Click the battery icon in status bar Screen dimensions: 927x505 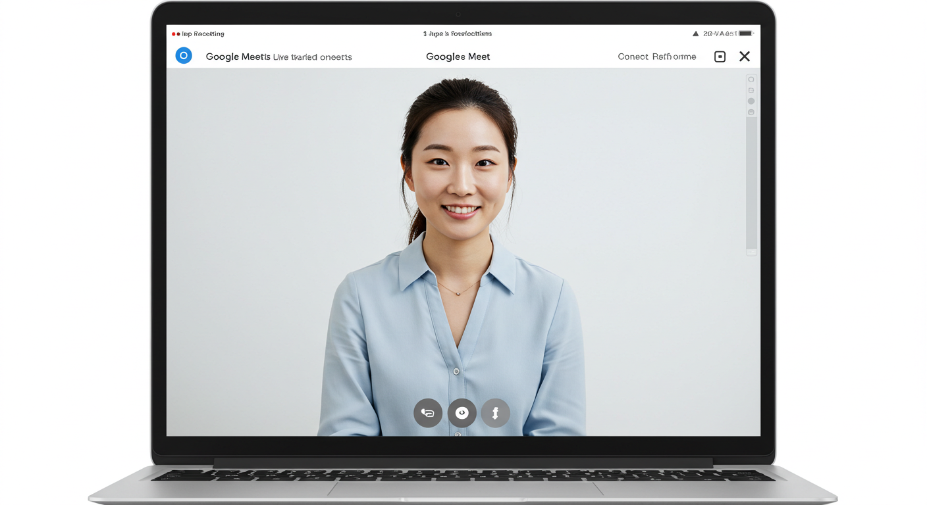(x=745, y=34)
